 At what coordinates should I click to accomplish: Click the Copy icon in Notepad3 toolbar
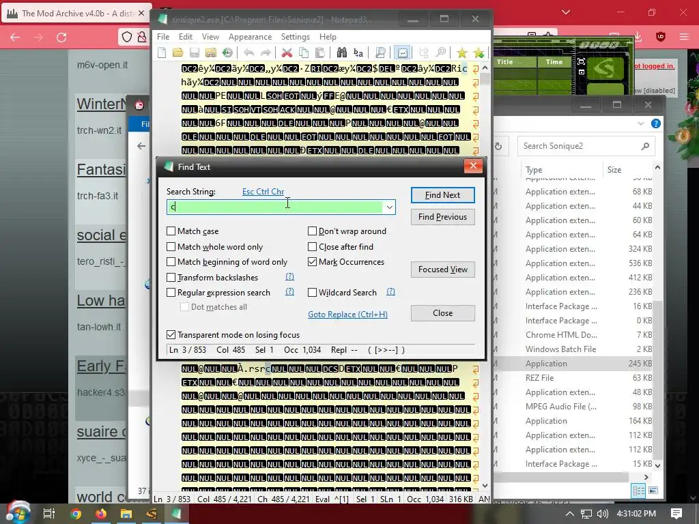point(304,53)
